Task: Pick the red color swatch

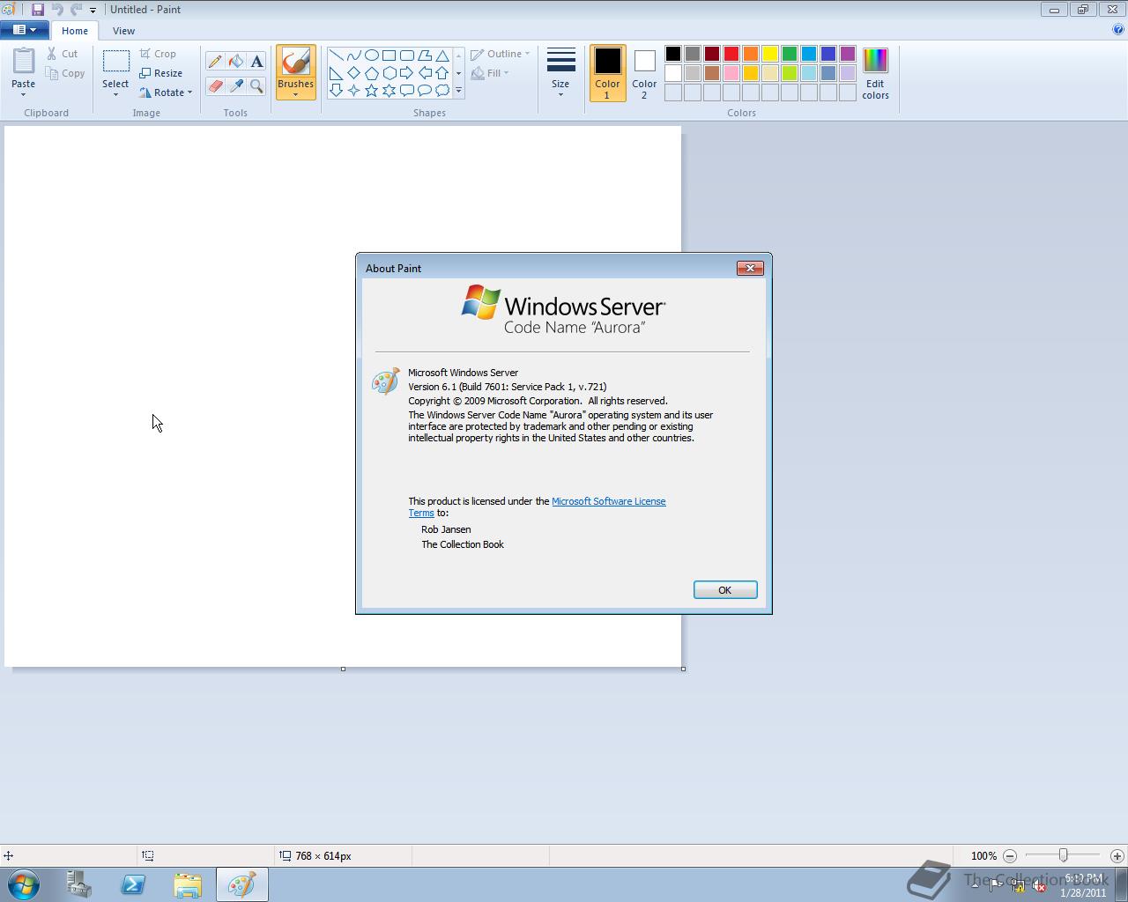Action: click(731, 55)
